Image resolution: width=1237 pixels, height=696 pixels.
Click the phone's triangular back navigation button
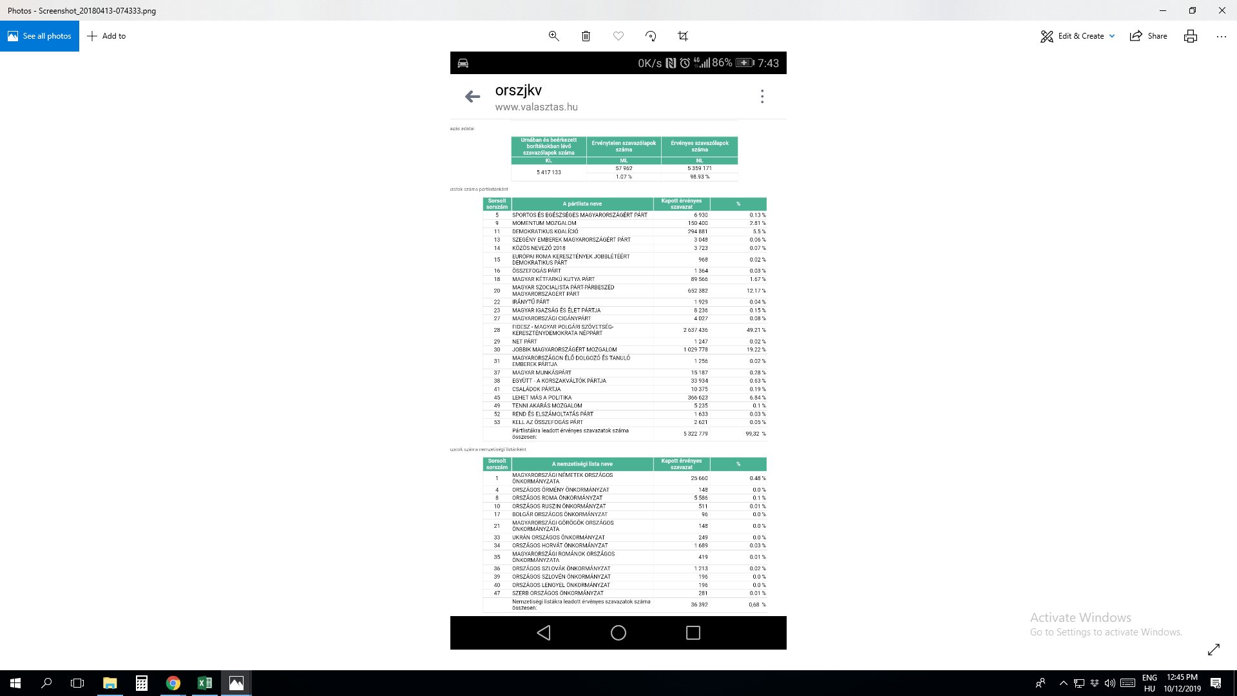click(544, 633)
